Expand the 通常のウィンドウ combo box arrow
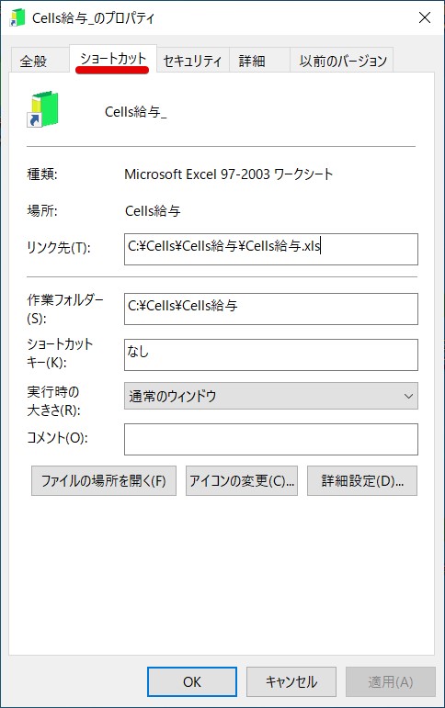The height and width of the screenshot is (708, 445). tap(408, 396)
